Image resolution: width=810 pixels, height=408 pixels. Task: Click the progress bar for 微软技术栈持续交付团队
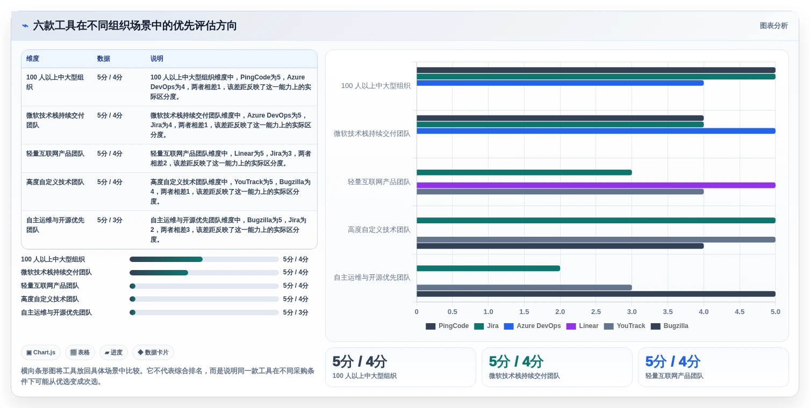coord(204,273)
